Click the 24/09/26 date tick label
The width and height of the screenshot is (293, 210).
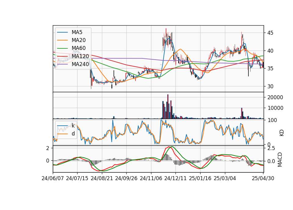click(126, 178)
